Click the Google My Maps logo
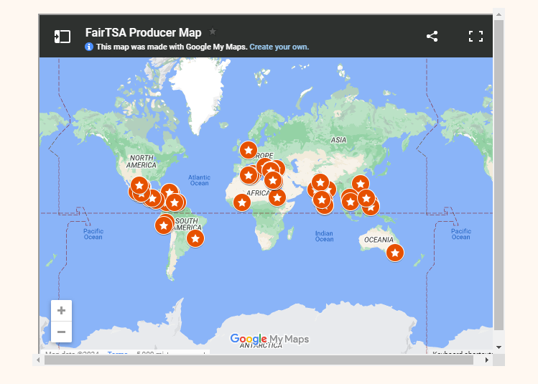This screenshot has height=384, width=538. tap(269, 339)
